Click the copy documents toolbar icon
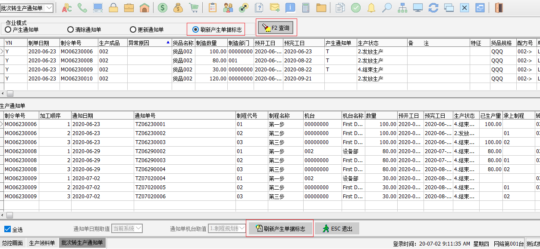The image size is (540, 249). pyautogui.click(x=340, y=8)
